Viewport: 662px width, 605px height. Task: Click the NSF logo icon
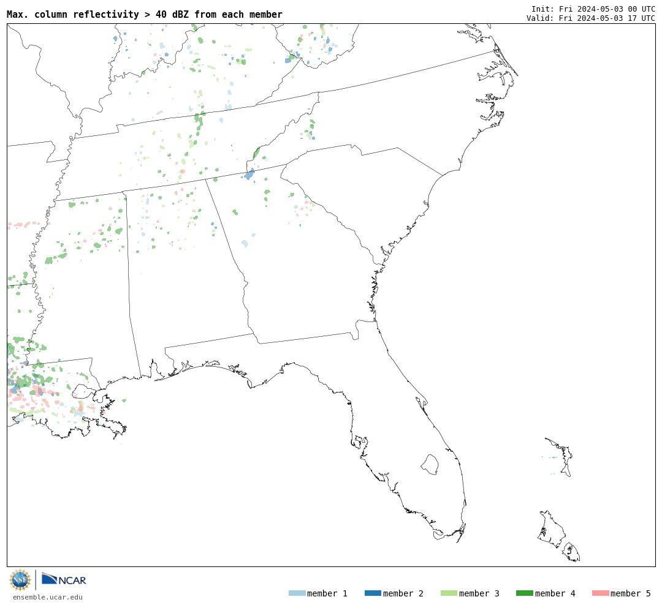click(x=20, y=580)
